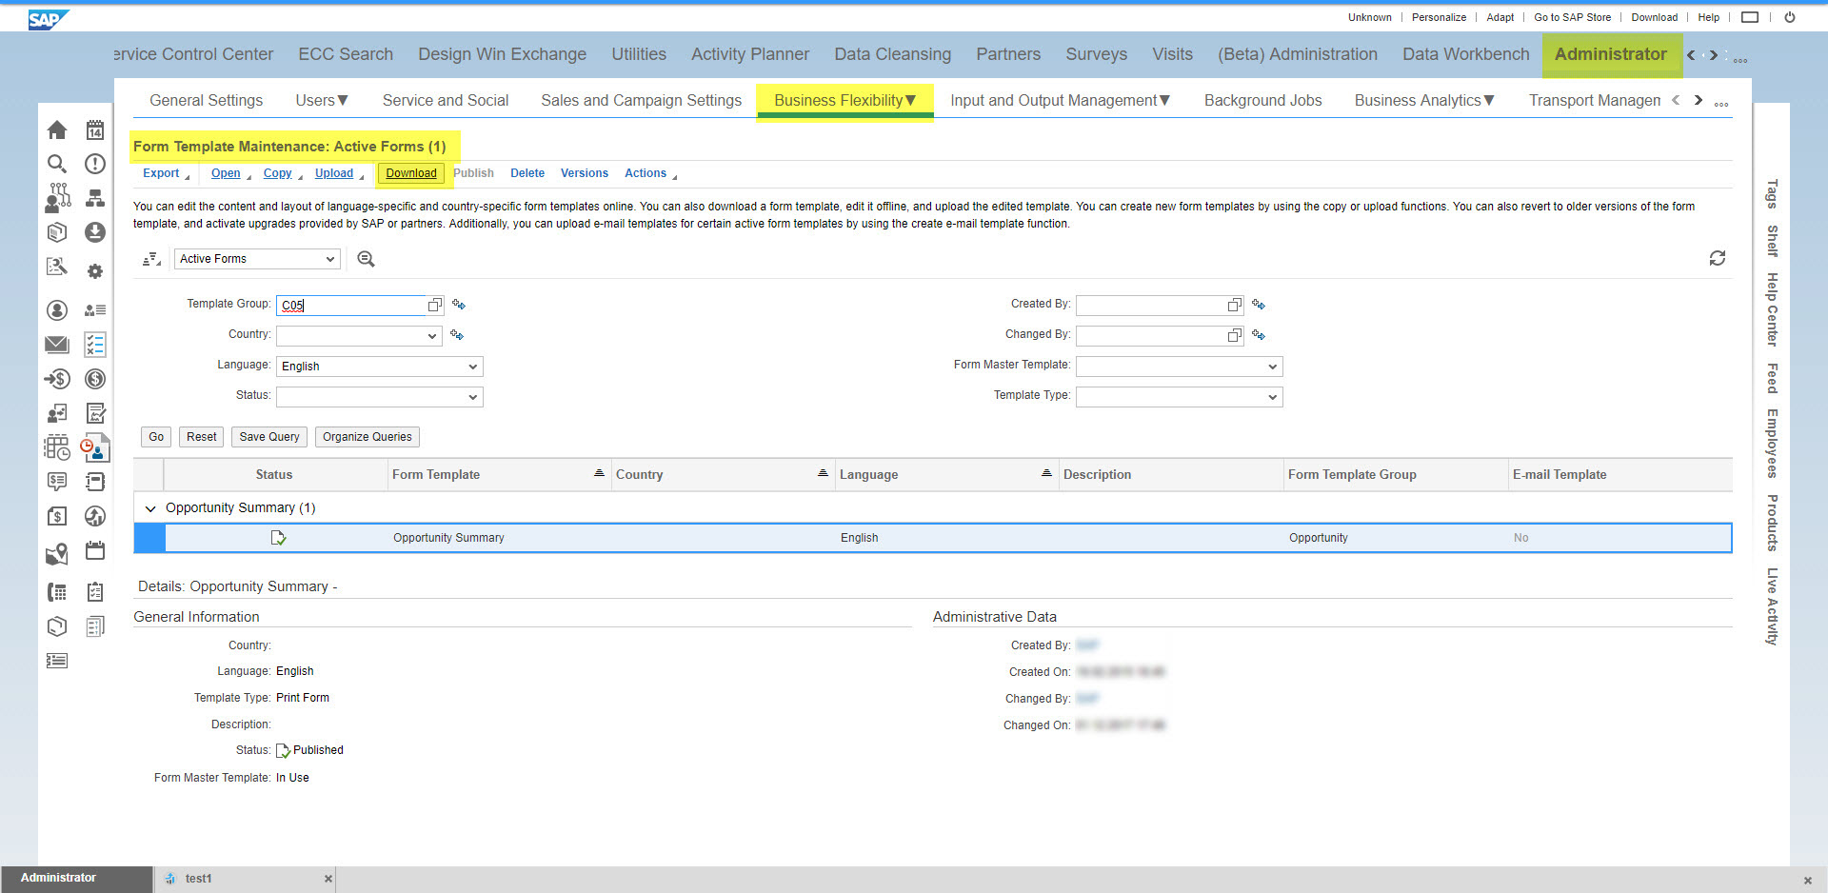Open the Home icon in the sidebar
1828x893 pixels.
(x=57, y=129)
